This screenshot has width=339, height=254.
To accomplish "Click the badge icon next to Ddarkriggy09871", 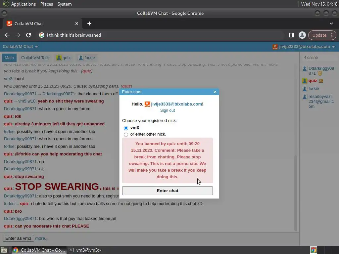I will tap(320, 73).
